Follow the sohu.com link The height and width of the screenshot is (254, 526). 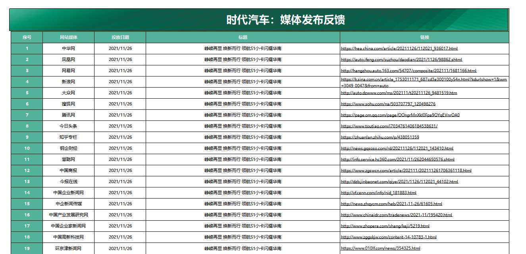388,104
